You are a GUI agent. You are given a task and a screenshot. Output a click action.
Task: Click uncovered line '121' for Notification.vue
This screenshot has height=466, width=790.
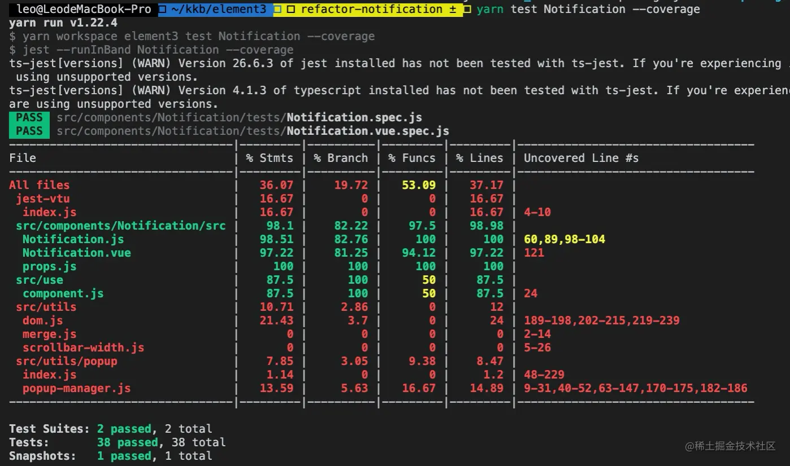(x=534, y=253)
